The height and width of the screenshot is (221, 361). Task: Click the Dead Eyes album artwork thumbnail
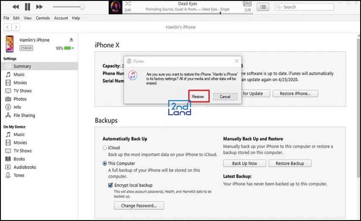tap(116, 7)
